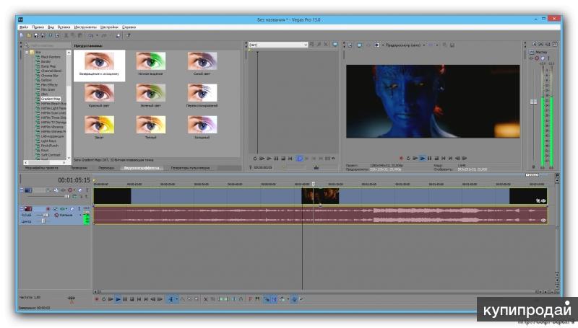Insert a marker using flag icon
This screenshot has width=578, height=328.
coord(250,299)
